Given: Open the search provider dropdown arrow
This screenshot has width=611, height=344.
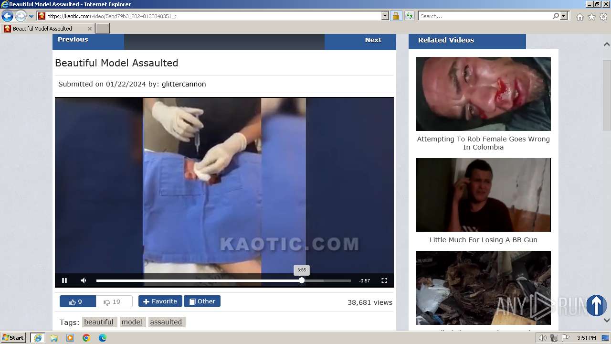Looking at the screenshot, I should point(564,16).
